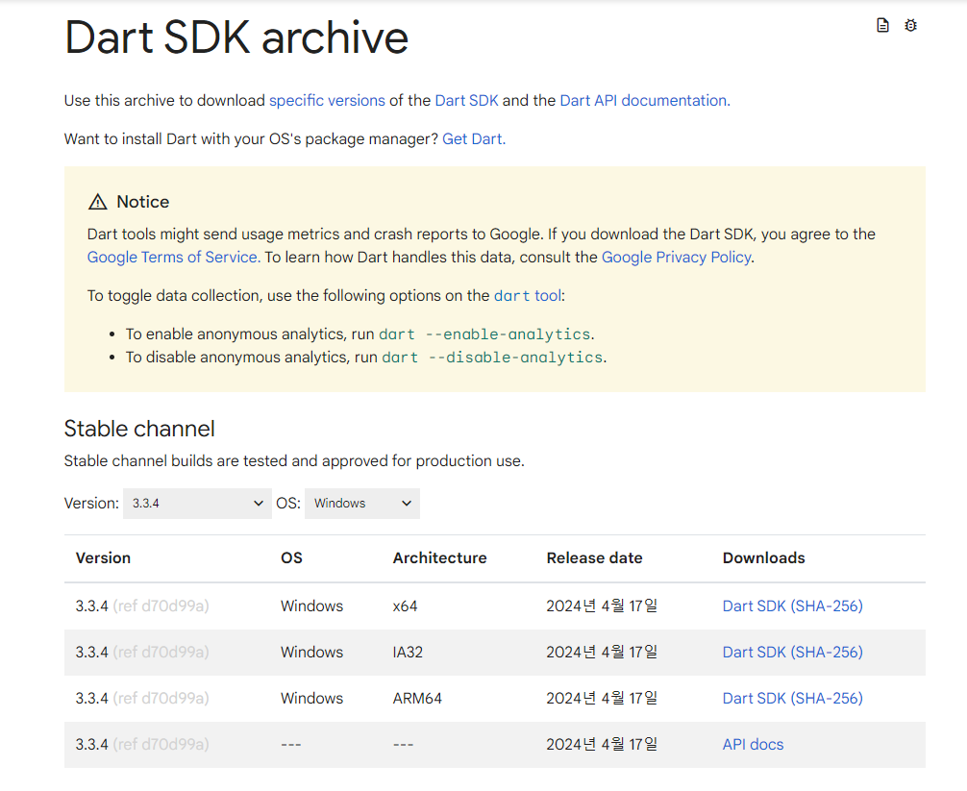Open the Version dropdown showing 3.3.4
Screen dimensions: 967x791
pos(198,504)
